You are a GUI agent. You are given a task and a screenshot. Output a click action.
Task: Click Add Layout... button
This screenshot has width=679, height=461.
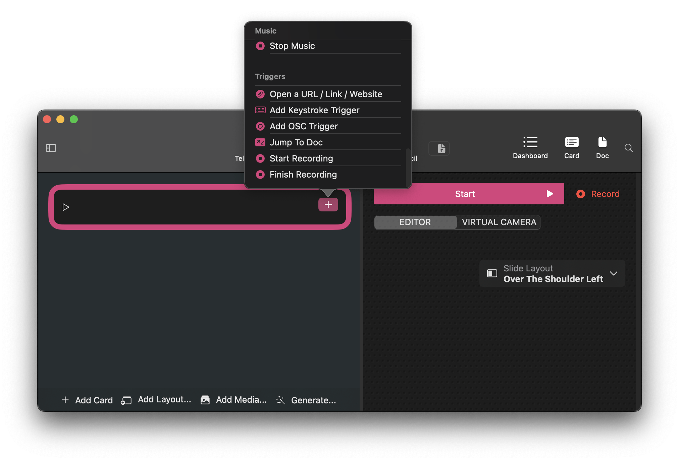pos(156,399)
